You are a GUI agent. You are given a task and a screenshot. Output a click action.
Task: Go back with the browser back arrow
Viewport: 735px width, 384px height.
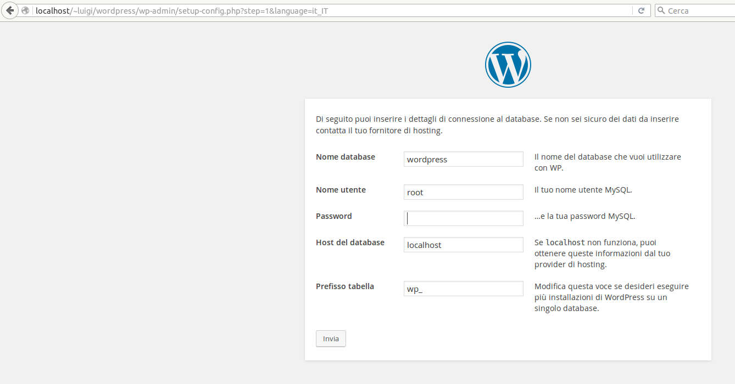(10, 10)
